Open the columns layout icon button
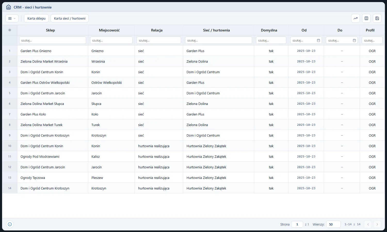Screen dimensions: 387x232 point(366,18)
